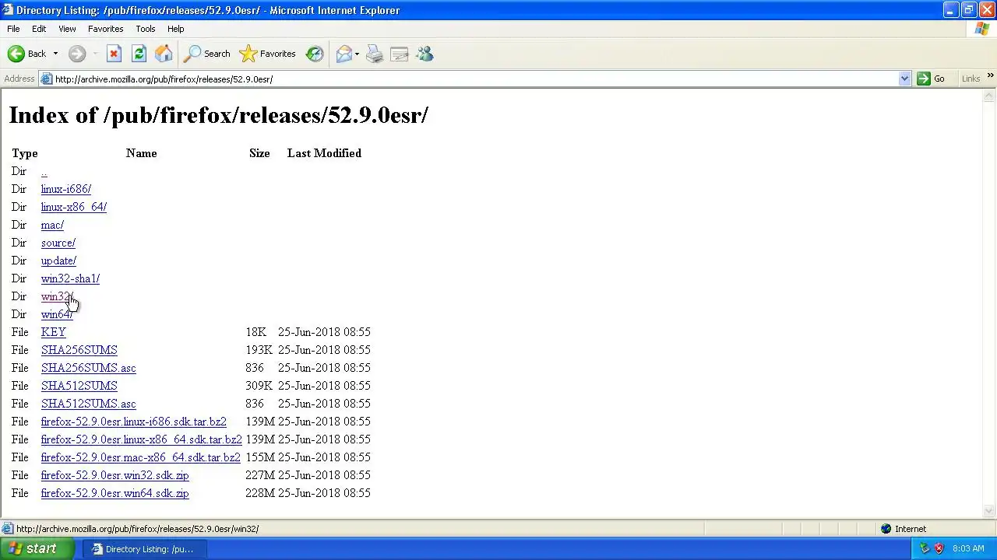This screenshot has width=997, height=560.
Task: Open the File menu
Action: [13, 29]
